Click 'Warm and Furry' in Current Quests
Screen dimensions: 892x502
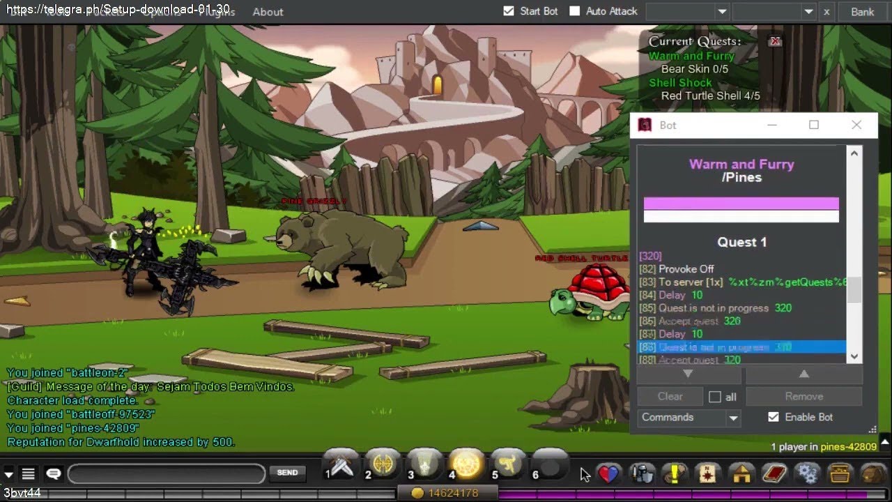(691, 56)
